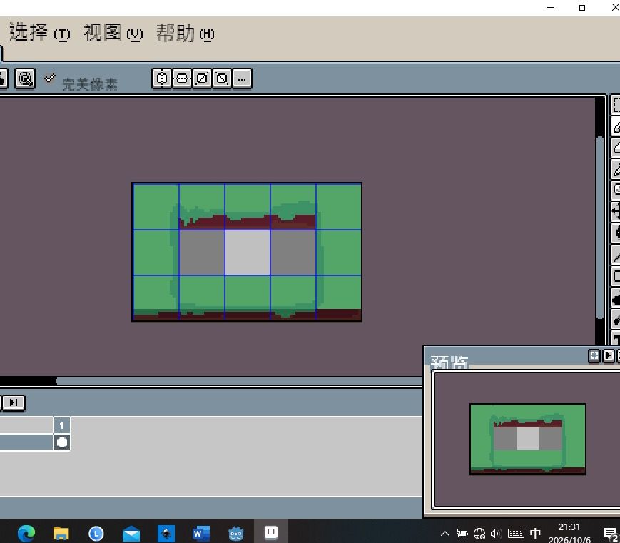Screen dimensions: 620x543
Task: Open Microsoft Word from the taskbar
Action: pyautogui.click(x=201, y=534)
